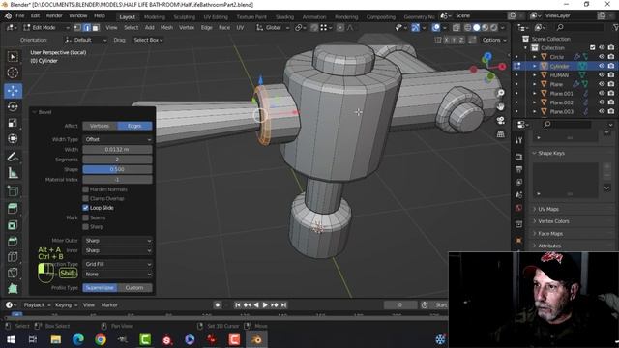Click the pan view hand gizmo
Image resolution: width=619 pixels, height=348 pixels.
tap(501, 106)
